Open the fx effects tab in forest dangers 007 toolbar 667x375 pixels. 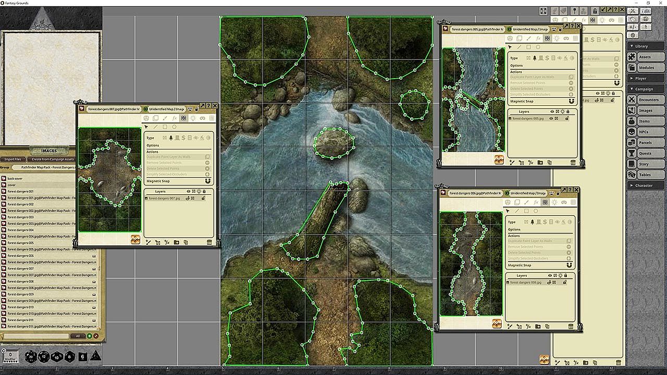tap(175, 118)
